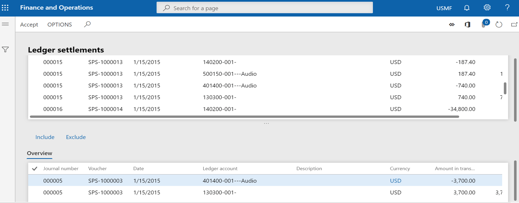Open the filter pane funnel icon

point(6,50)
